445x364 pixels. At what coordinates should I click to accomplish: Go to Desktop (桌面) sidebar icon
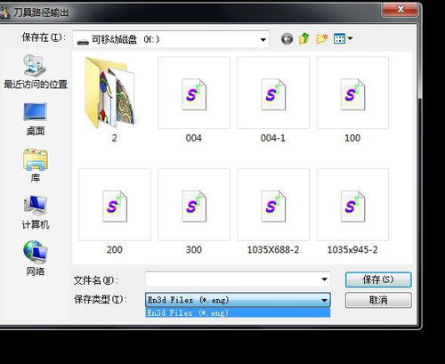point(35,111)
